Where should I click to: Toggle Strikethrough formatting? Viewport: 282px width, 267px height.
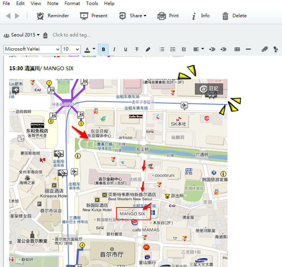137,49
